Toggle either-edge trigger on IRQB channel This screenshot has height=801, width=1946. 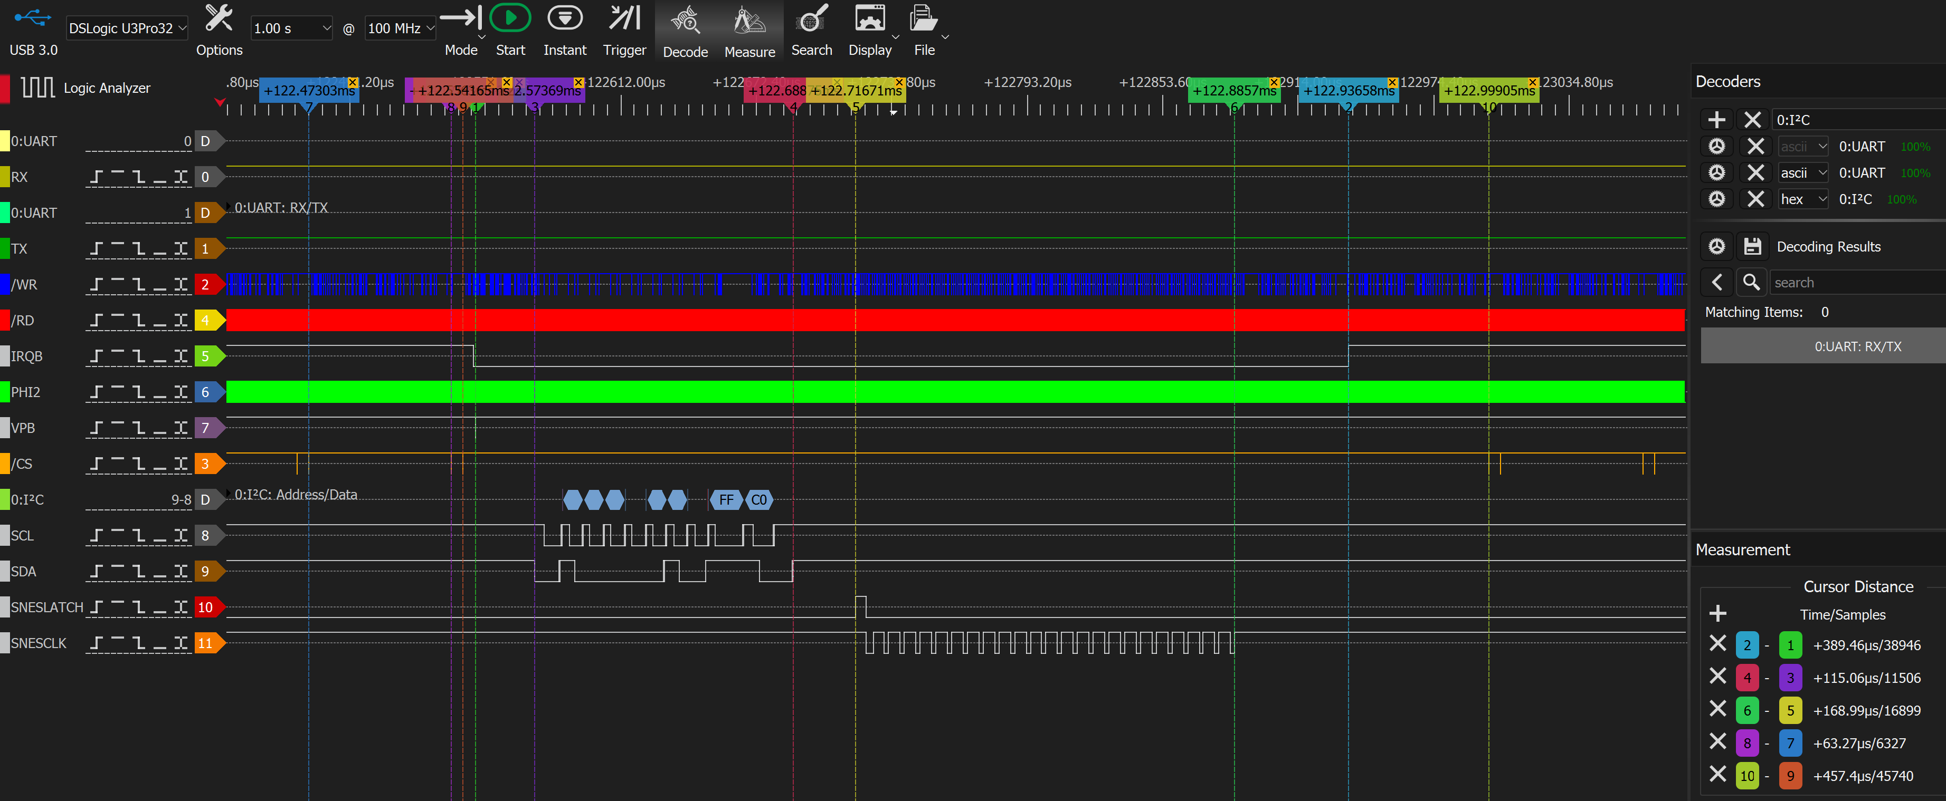coord(182,356)
